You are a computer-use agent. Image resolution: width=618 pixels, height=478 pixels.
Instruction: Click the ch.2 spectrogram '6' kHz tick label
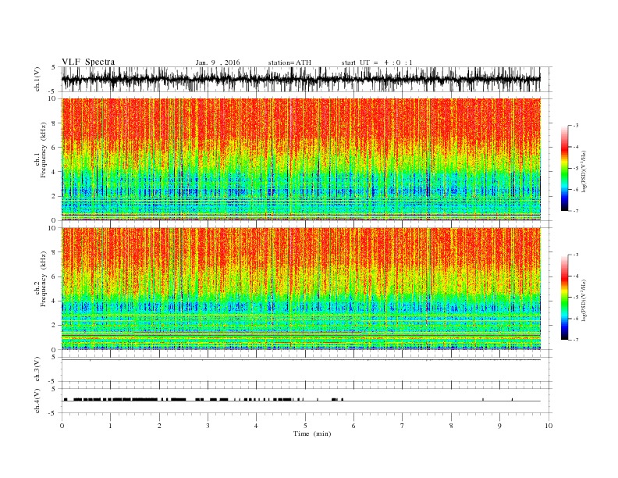point(55,276)
